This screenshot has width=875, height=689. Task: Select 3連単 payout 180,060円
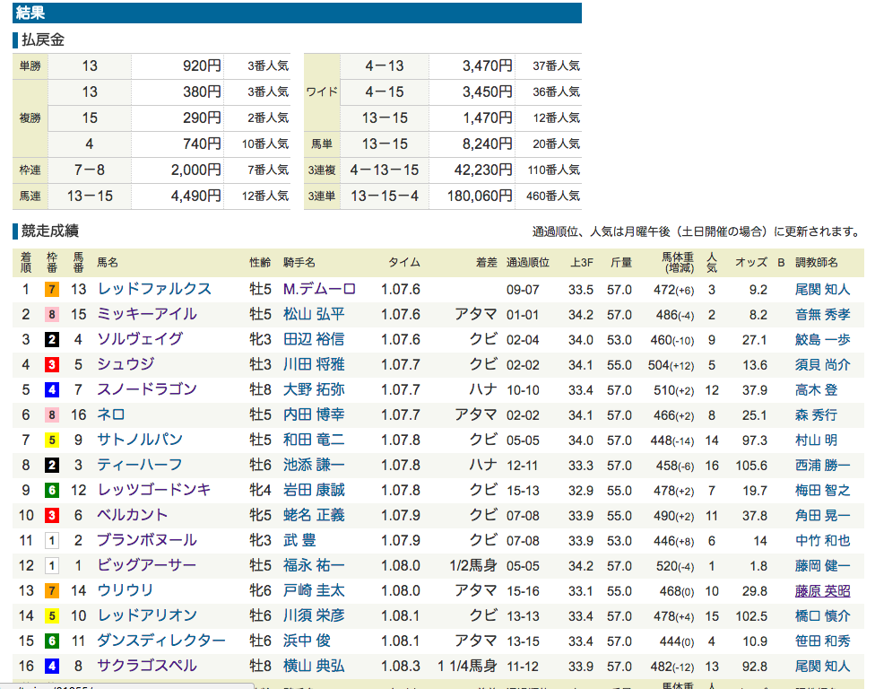coord(480,196)
